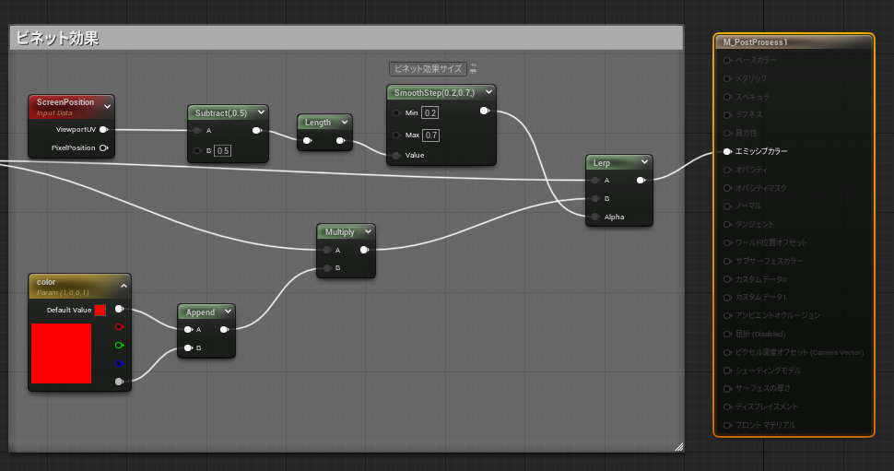This screenshot has height=471, width=894.
Task: Expand the Append node chevron
Action: tap(228, 312)
